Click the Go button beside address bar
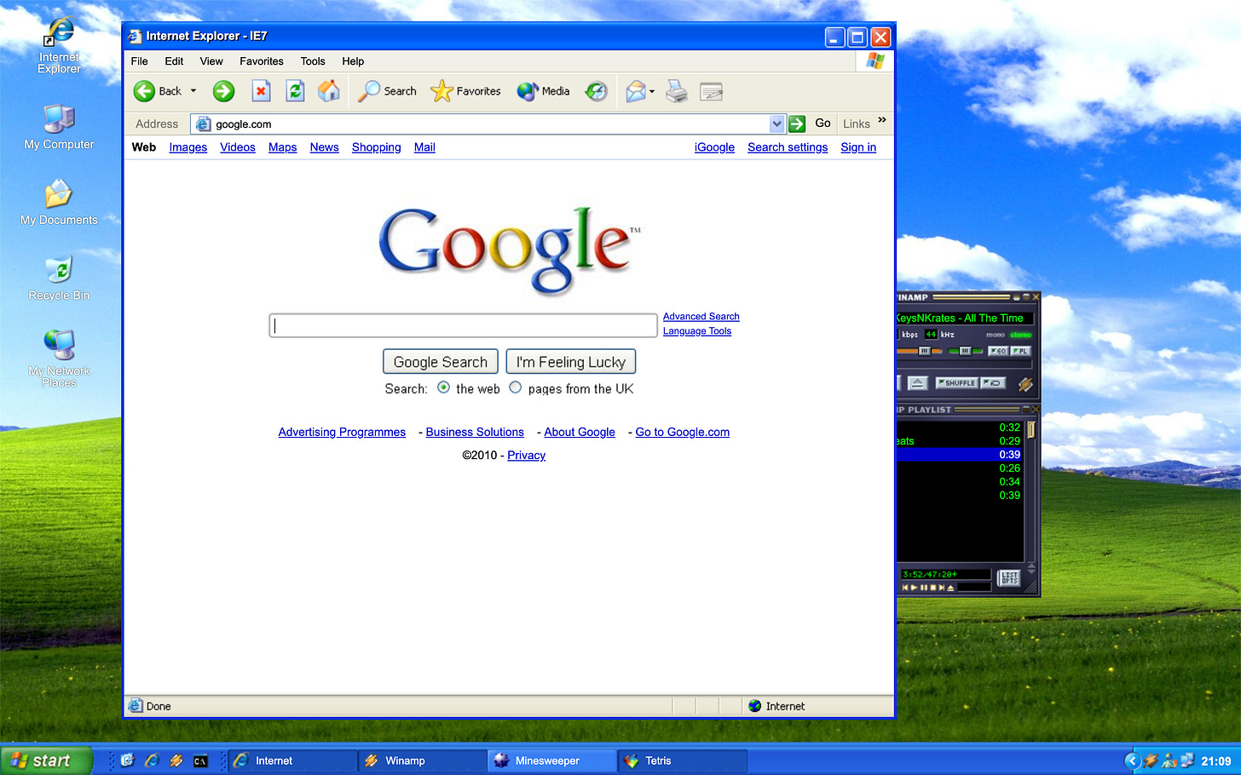This screenshot has width=1241, height=775. (x=811, y=123)
